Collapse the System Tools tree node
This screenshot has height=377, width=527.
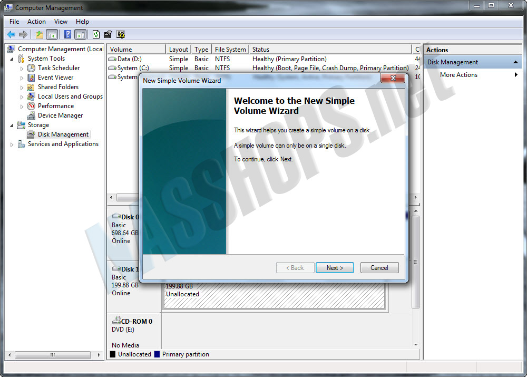pyautogui.click(x=12, y=59)
